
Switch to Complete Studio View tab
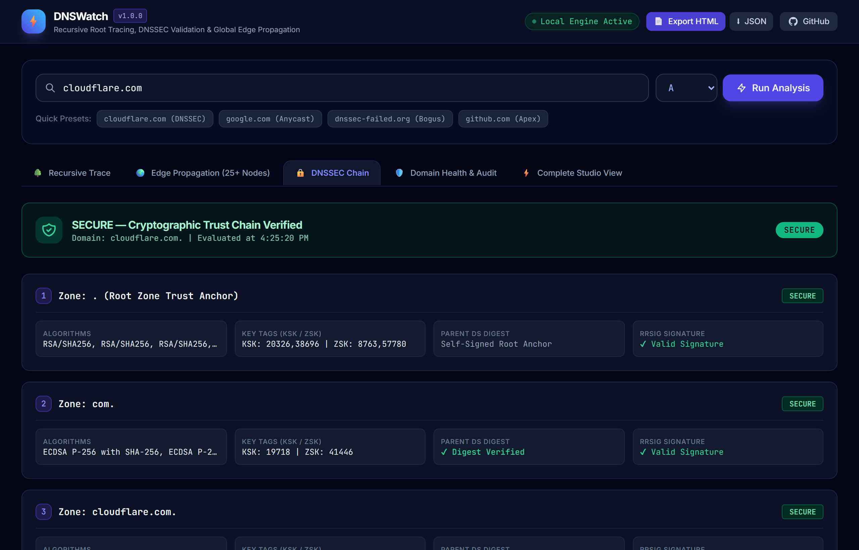point(572,173)
